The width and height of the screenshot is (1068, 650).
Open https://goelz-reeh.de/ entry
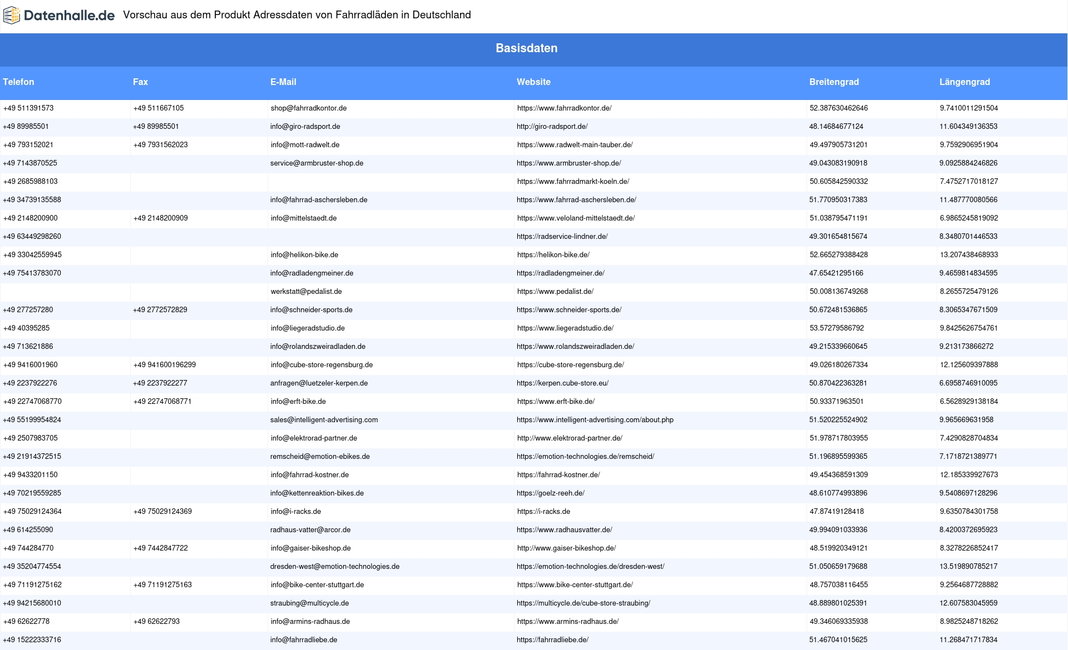point(551,493)
